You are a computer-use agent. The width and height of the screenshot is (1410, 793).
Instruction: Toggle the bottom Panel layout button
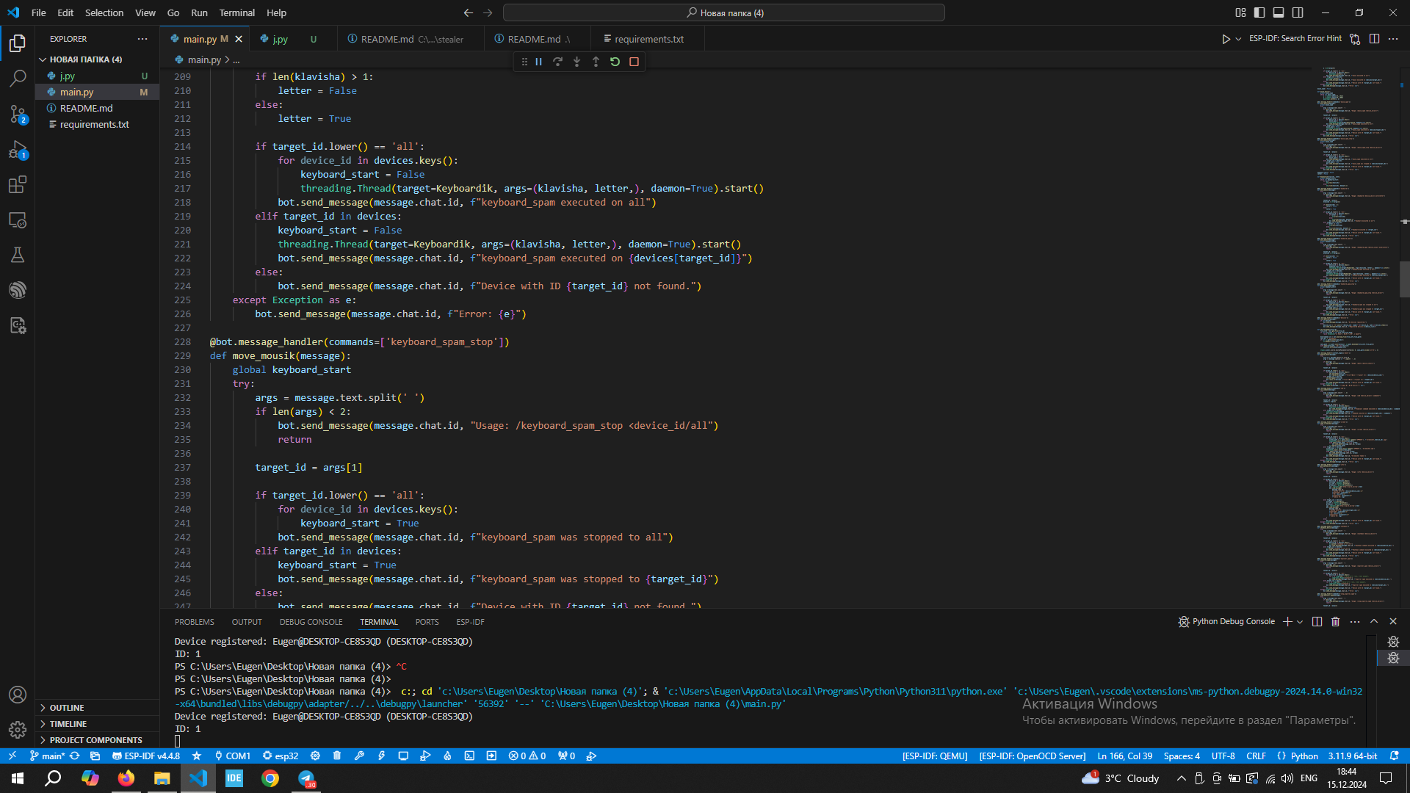click(x=1279, y=12)
